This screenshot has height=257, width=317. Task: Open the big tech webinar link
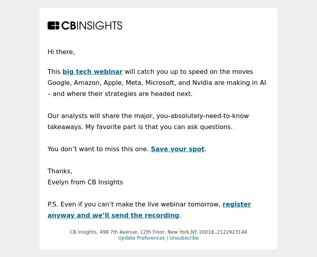coord(93,72)
